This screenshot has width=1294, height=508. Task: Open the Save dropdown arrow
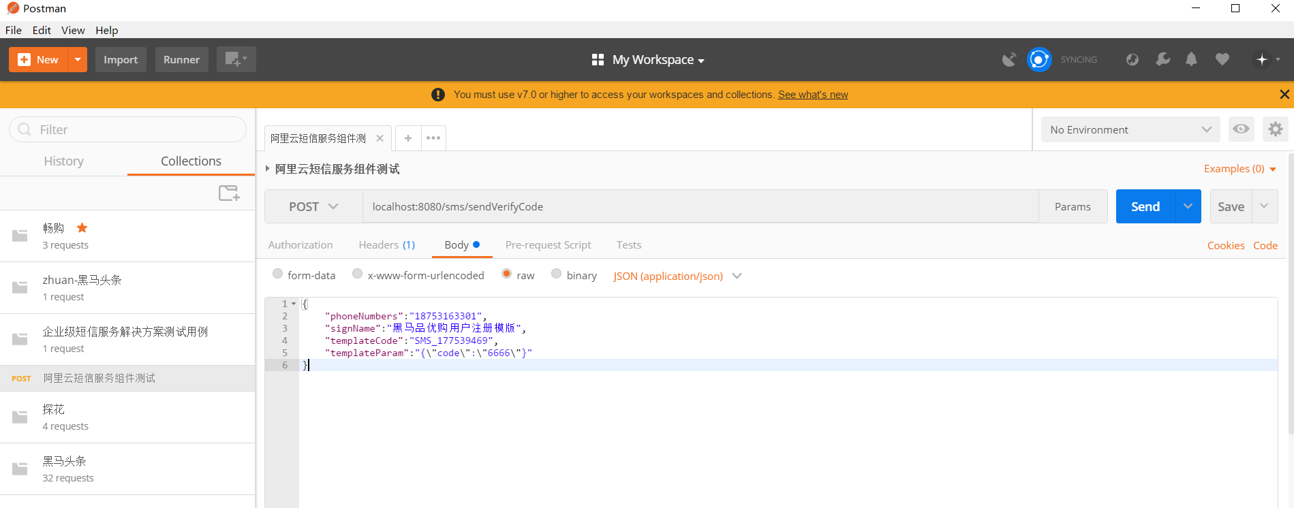pos(1265,206)
